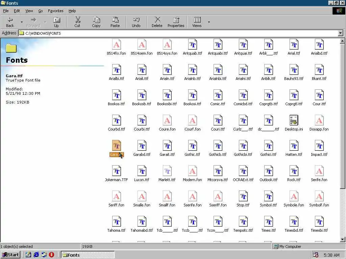Expand the Views dropdown arrow
Screen dimensions: 346x259
(209, 22)
